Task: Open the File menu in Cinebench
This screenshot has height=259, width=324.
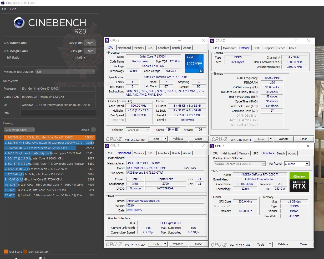Action: (x=4, y=9)
